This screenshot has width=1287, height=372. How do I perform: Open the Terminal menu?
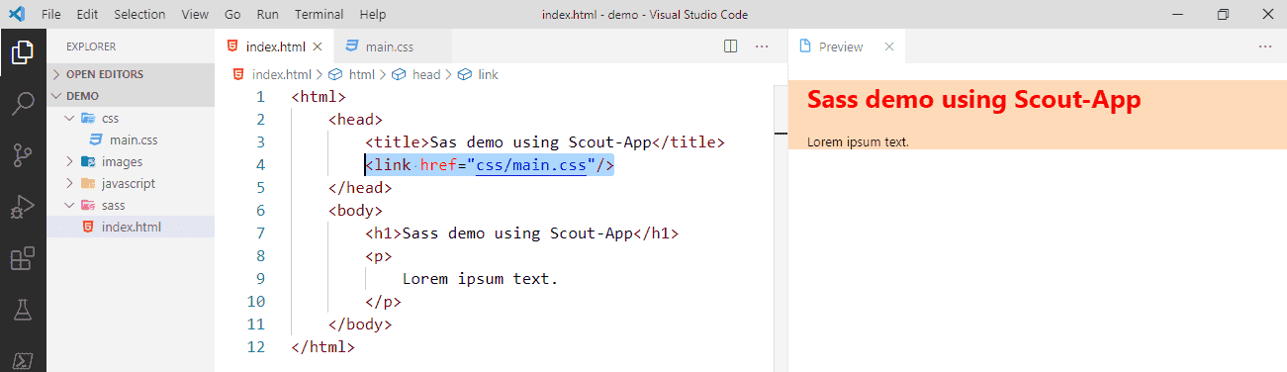pyautogui.click(x=320, y=15)
